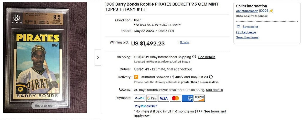Open the 9 bids history link

(x=184, y=42)
